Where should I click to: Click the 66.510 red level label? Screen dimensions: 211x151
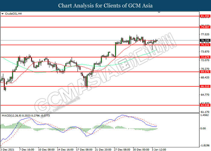pos(205,86)
